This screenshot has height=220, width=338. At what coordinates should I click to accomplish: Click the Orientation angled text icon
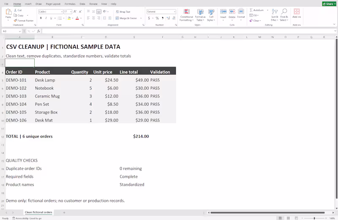(x=104, y=12)
